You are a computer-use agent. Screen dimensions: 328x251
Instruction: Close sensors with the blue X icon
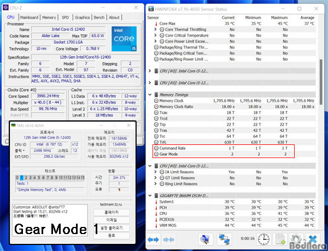tap(313, 239)
